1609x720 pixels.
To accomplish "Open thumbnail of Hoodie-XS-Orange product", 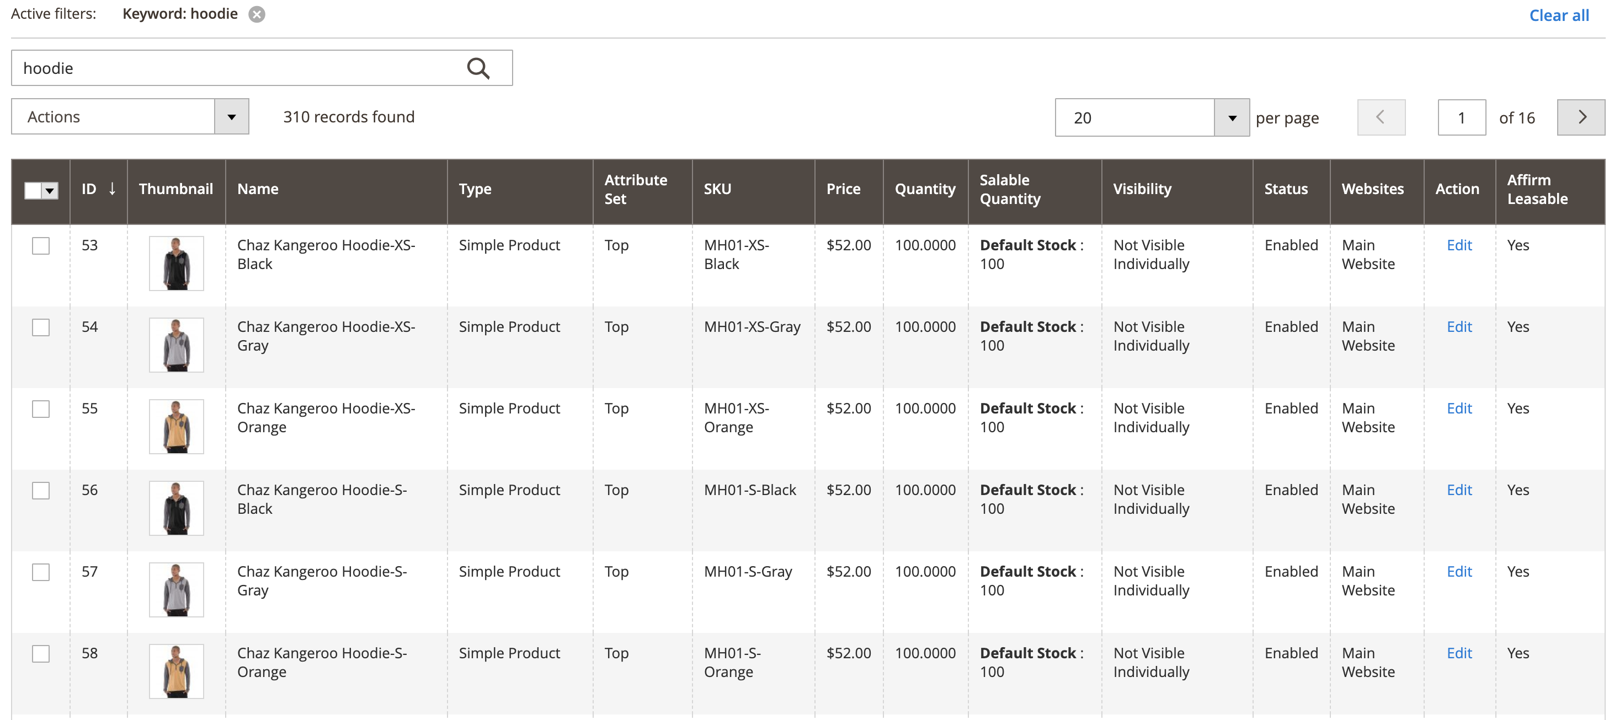I will point(176,427).
